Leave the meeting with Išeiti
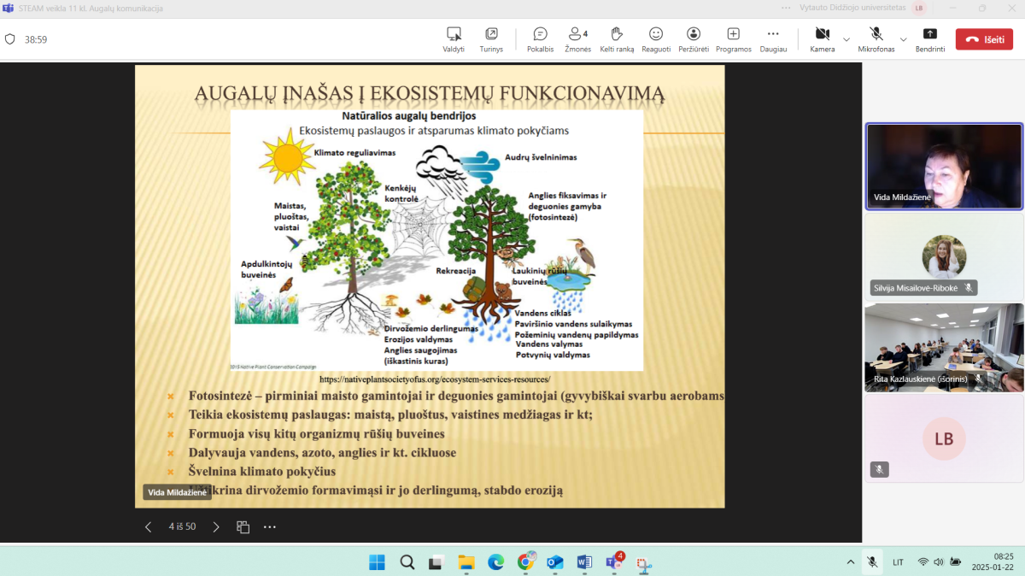Viewport: 1025px width, 576px height. 984,39
